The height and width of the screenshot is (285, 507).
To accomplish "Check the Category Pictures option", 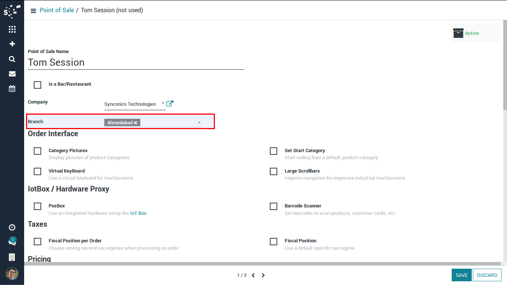I will click(x=37, y=151).
